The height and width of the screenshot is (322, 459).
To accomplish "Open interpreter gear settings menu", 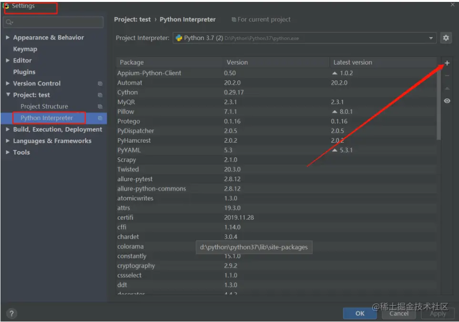I will (x=446, y=38).
